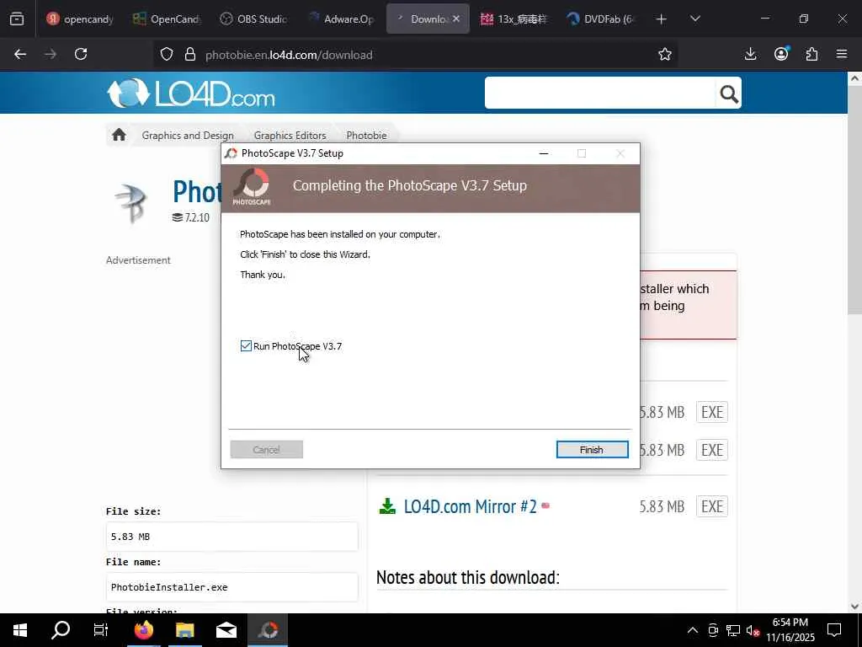
Task: Click the LO4D search input field
Action: tap(599, 93)
